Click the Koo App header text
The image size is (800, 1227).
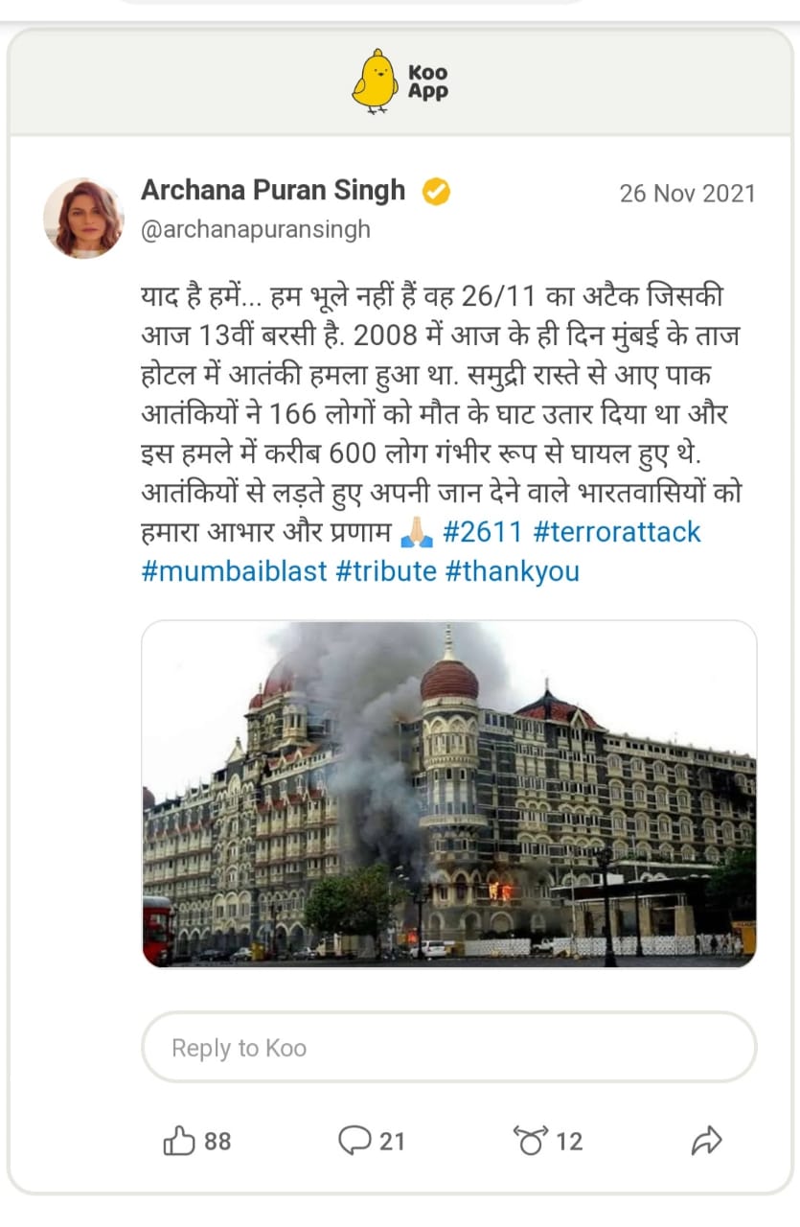click(x=427, y=82)
